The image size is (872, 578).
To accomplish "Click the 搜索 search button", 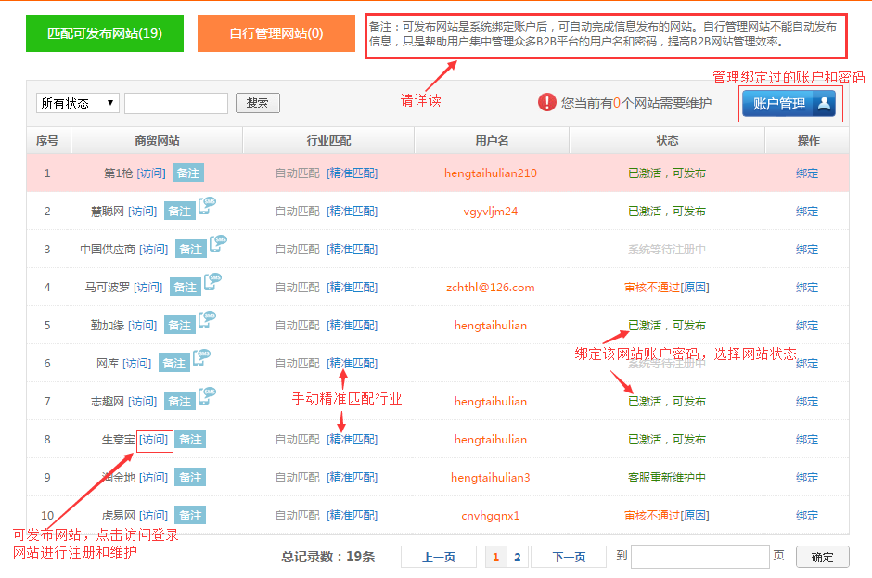I will (x=257, y=103).
